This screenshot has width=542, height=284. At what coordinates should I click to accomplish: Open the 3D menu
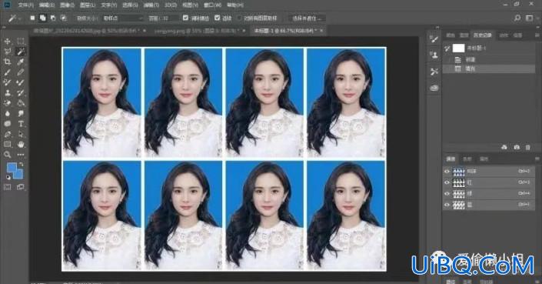[171, 5]
